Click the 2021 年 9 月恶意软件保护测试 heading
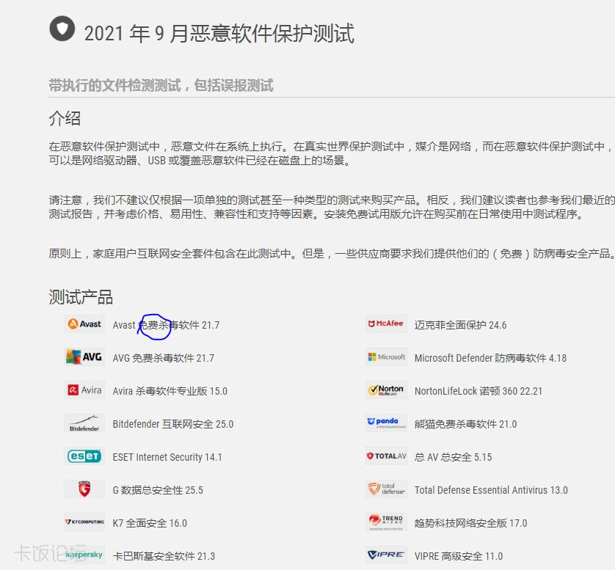The height and width of the screenshot is (570, 615). [x=219, y=34]
